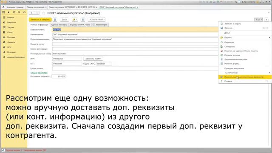Open the Продажи section
The width and height of the screenshot is (272, 153).
click(11, 37)
